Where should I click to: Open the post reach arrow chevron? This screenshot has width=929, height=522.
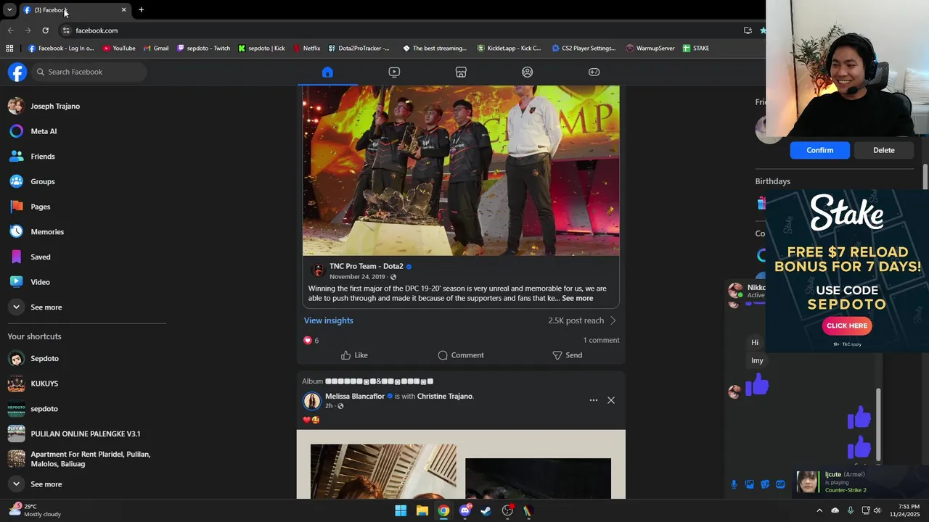(613, 320)
